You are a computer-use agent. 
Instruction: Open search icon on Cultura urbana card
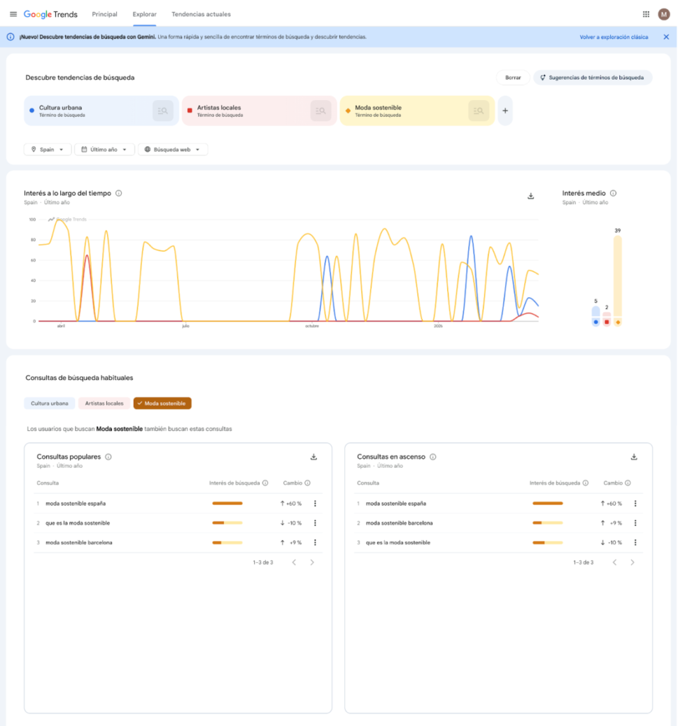tap(163, 111)
